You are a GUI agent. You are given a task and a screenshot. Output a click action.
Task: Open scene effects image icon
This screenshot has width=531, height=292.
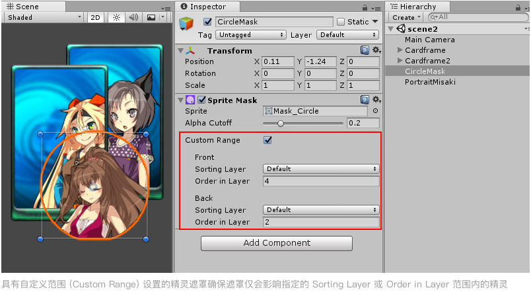pos(151,18)
